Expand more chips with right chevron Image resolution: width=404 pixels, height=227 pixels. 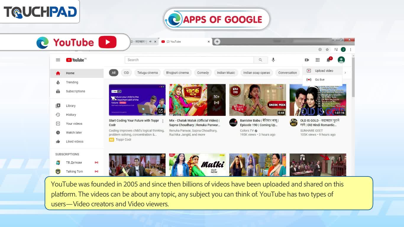point(345,73)
